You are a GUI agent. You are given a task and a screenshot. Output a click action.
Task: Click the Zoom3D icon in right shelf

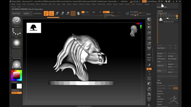click(x=149, y=89)
